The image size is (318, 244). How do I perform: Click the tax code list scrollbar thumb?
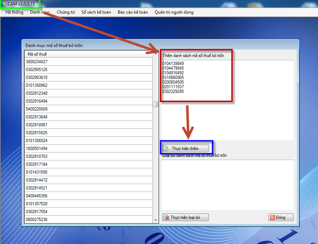pos(155,104)
